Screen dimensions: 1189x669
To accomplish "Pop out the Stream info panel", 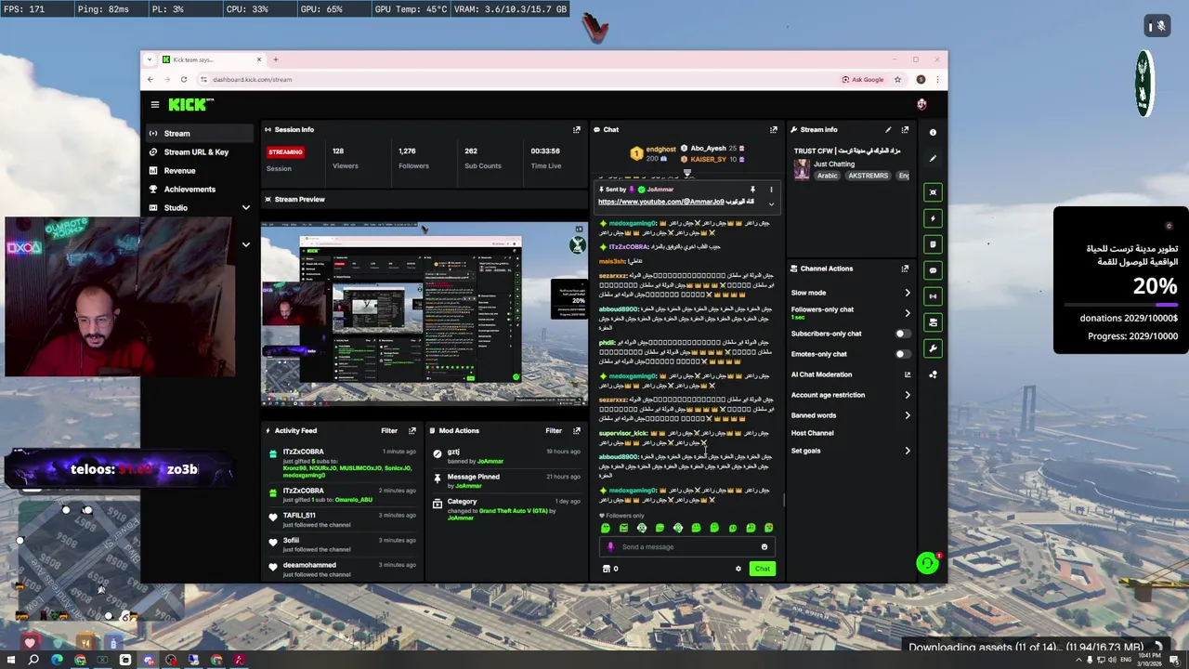I will pos(905,129).
